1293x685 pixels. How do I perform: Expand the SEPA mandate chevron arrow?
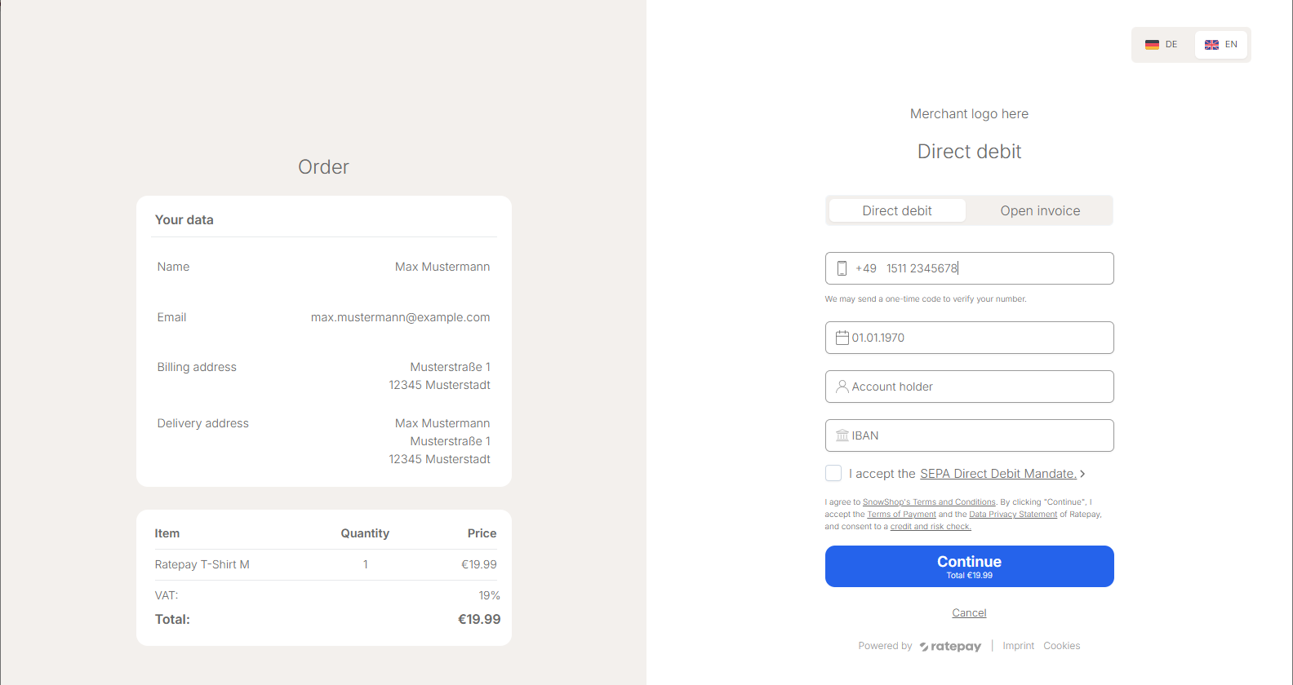(x=1082, y=474)
